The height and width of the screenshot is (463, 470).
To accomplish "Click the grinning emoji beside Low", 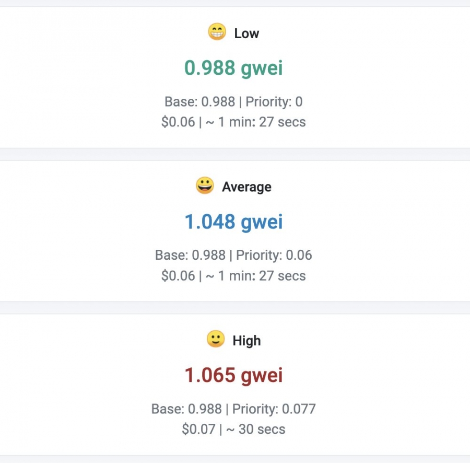I will (217, 32).
